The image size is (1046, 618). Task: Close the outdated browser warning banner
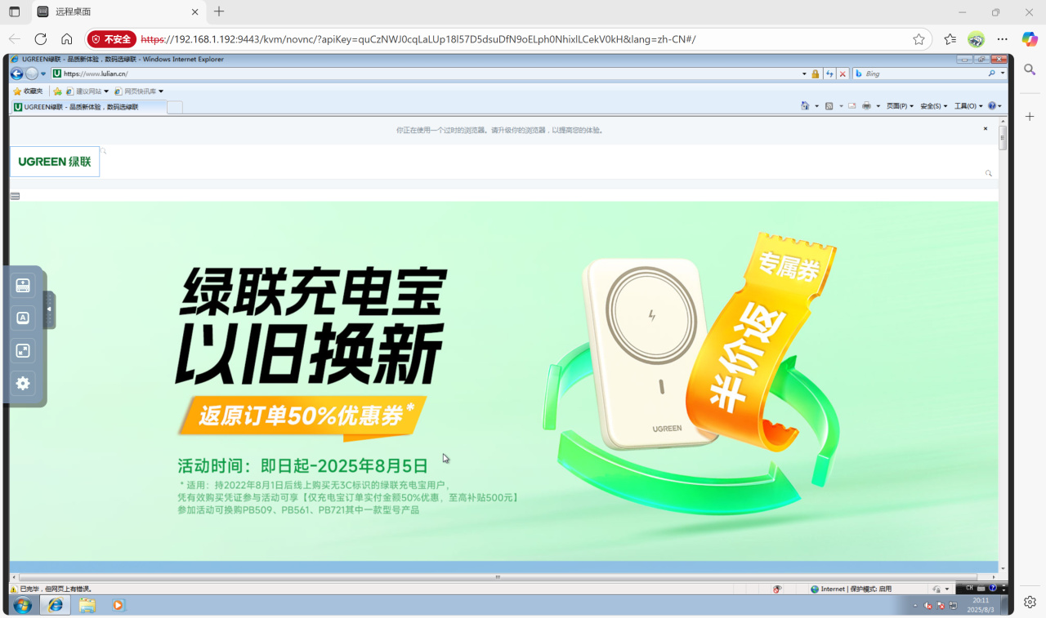986,129
